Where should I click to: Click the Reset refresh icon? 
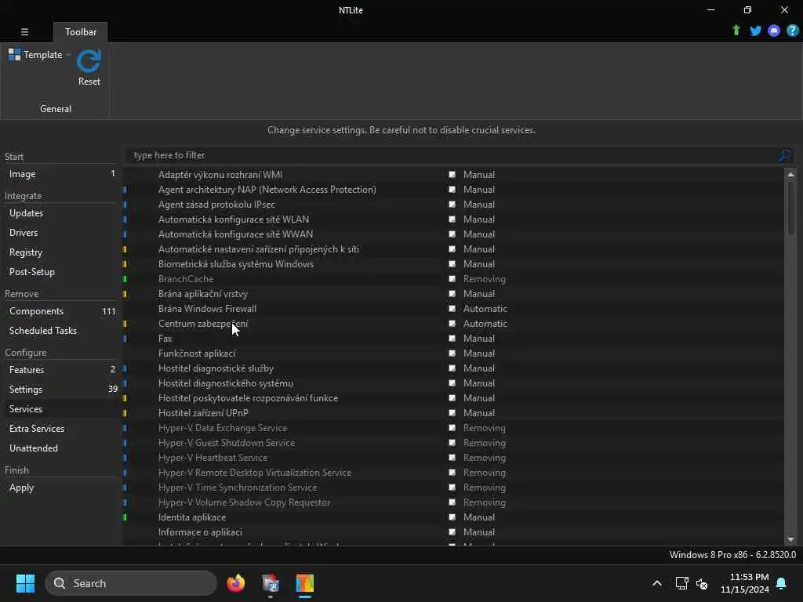pos(89,61)
